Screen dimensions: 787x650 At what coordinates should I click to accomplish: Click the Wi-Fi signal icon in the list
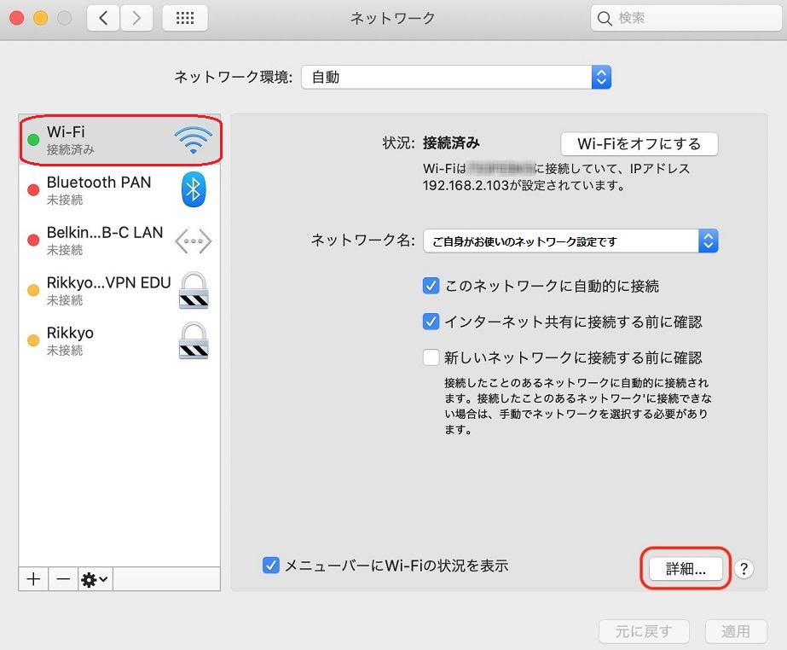194,140
